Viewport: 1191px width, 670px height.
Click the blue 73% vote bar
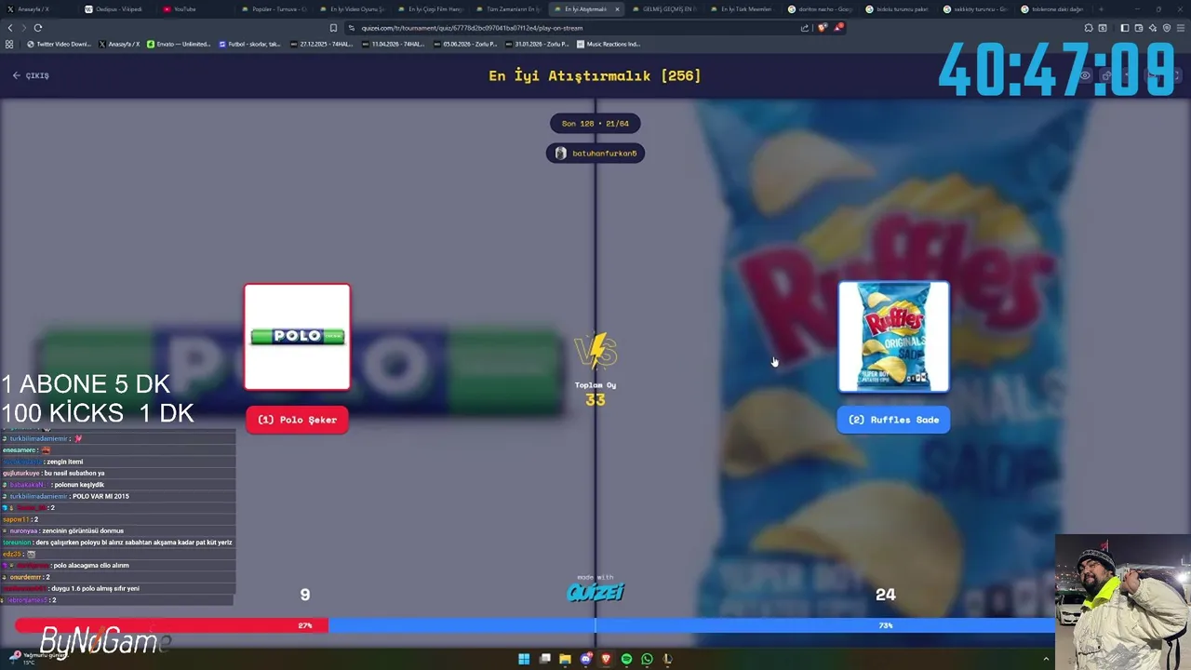coord(691,625)
